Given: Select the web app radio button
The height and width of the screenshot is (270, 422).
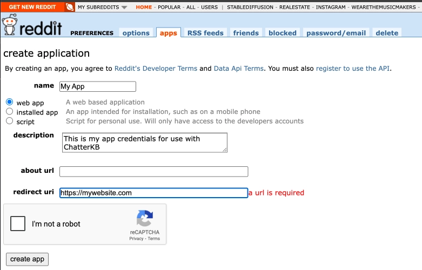Looking at the screenshot, I should (9, 102).
